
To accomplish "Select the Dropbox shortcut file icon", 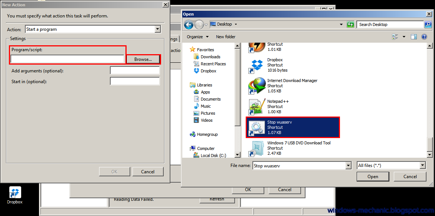I will click(256, 66).
